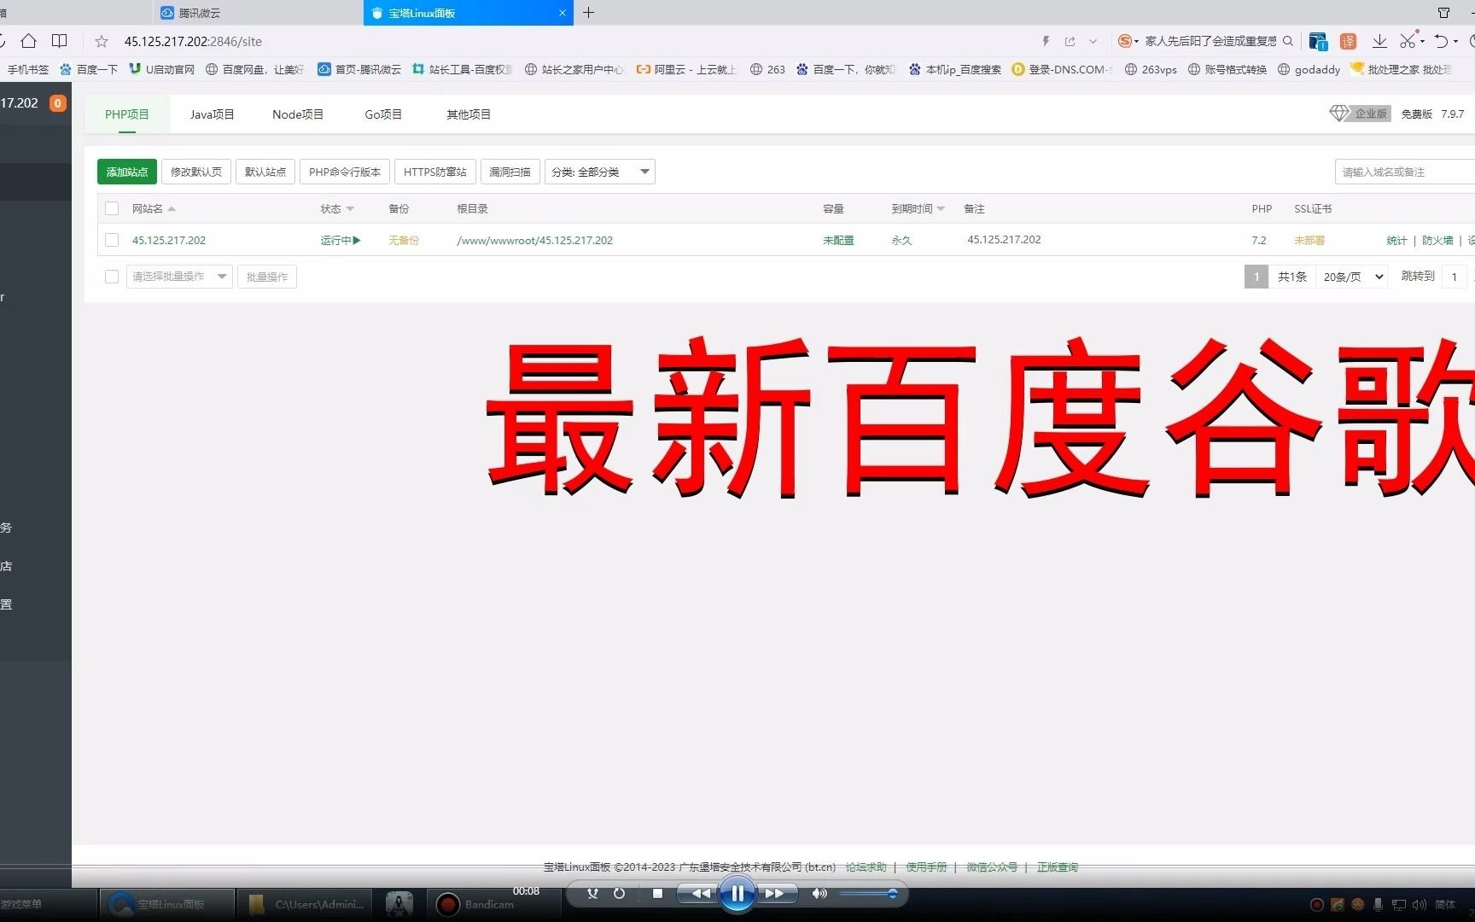Screen dimensions: 1475x922
Task: Open the downloads arrow icon
Action: pos(1379,41)
